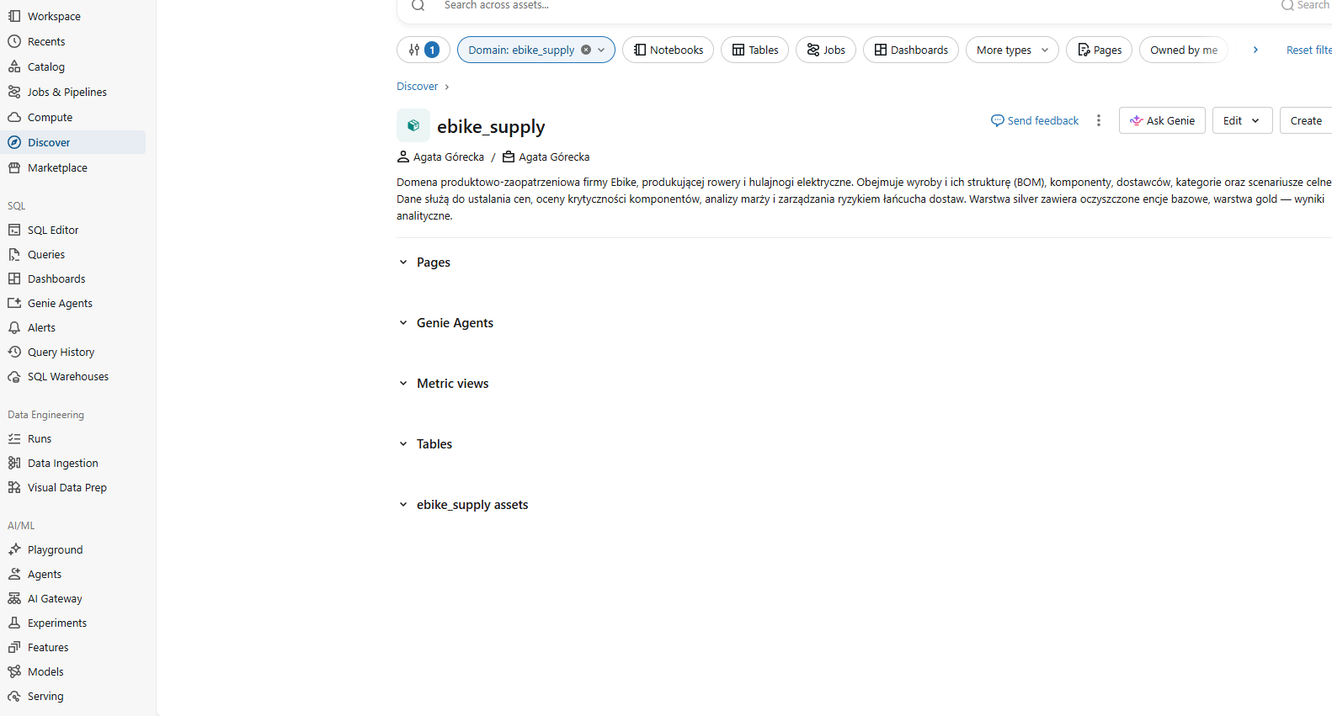Click the filter settings icon with badge 1
The height and width of the screenshot is (716, 1332).
424,50
